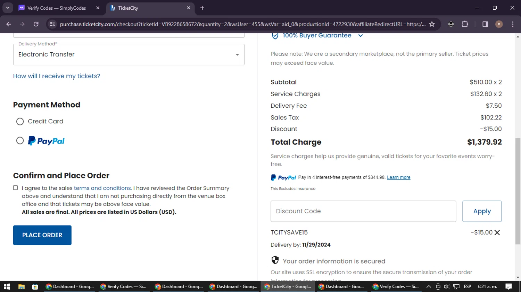This screenshot has width=521, height=292.
Task: Open the Chrome profile avatar
Action: click(499, 24)
